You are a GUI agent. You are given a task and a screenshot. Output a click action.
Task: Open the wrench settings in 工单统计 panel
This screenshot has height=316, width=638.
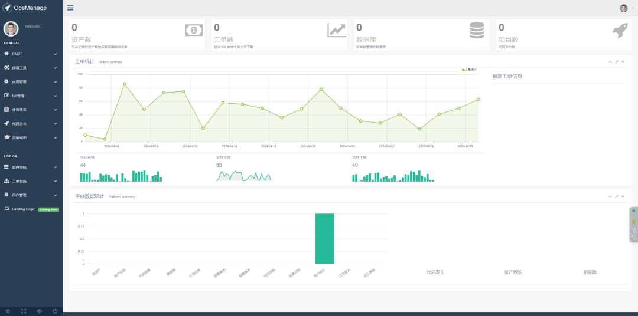616,62
